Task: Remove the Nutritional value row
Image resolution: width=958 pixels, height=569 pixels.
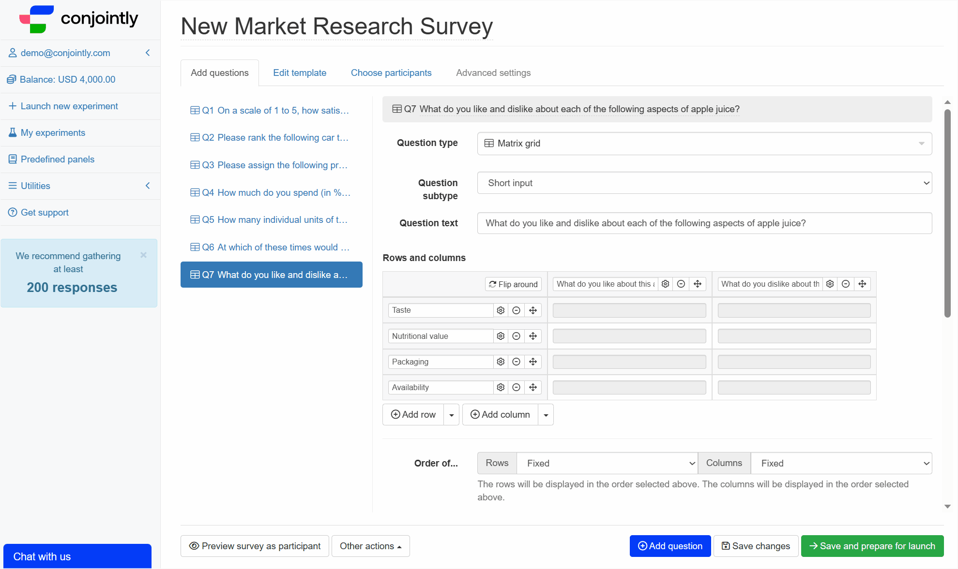Action: (517, 336)
